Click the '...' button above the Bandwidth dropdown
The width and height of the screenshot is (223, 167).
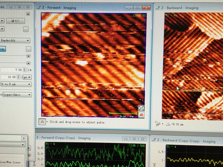26,29
